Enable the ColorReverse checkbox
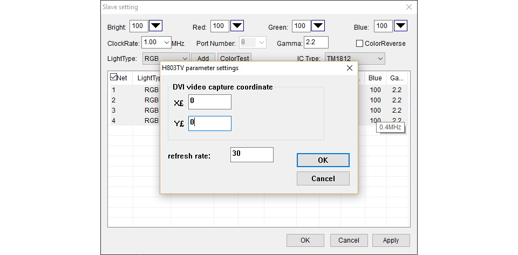 [x=360, y=44]
